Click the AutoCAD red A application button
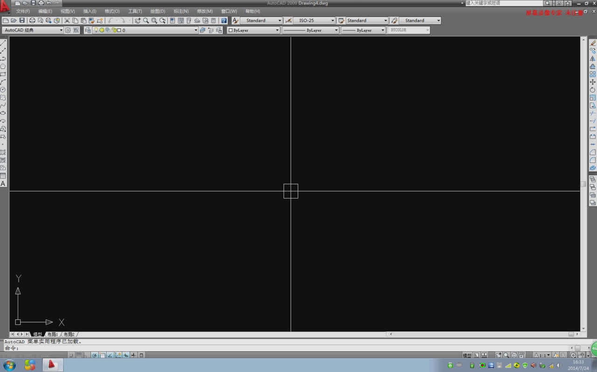This screenshot has width=597, height=372. 5,7
